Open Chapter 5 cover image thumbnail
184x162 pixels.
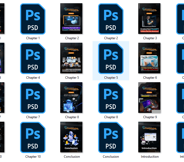(x=71, y=58)
